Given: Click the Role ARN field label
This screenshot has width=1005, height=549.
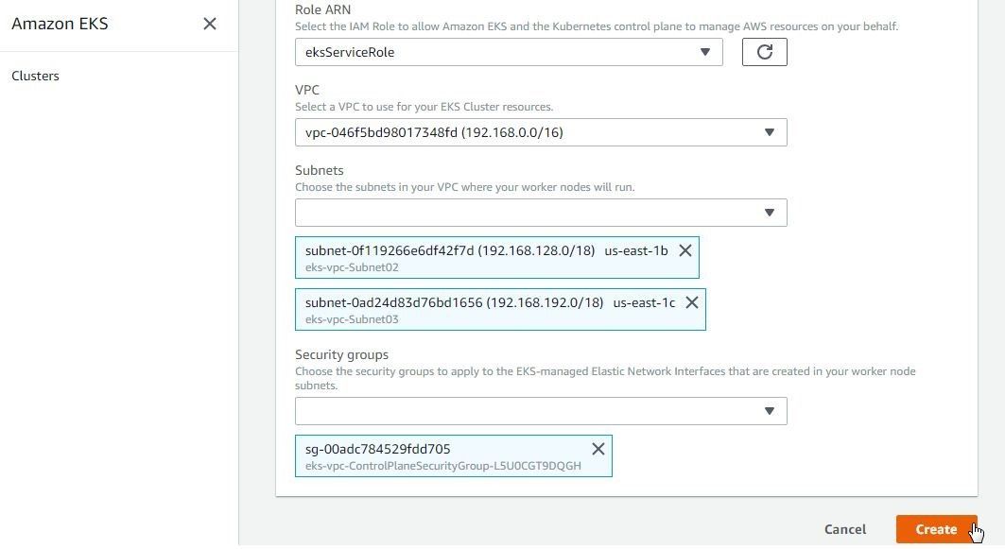Looking at the screenshot, I should pos(322,9).
